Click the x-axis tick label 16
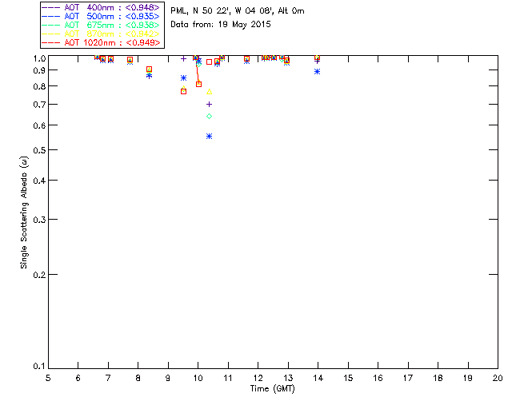 [x=378, y=378]
